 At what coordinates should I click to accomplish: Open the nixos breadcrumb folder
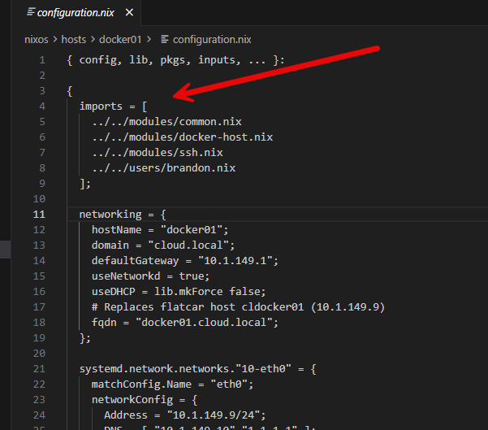click(x=37, y=40)
